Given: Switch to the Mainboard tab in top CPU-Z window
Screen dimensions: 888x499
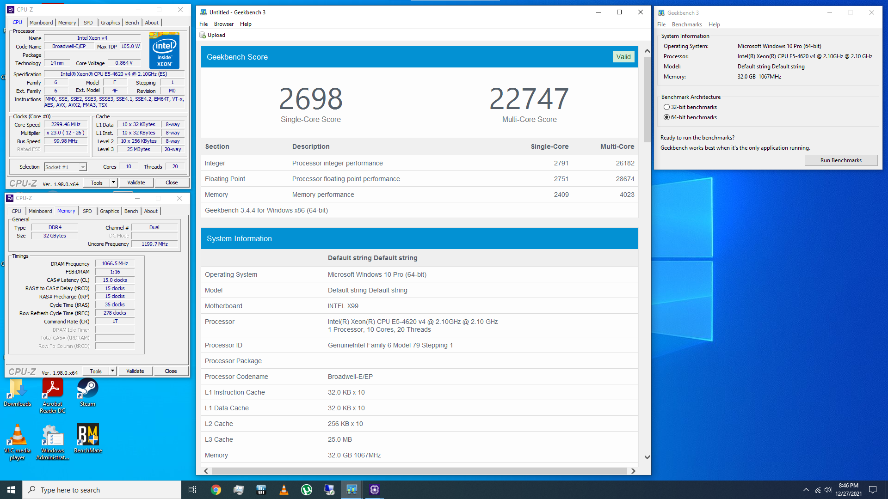Looking at the screenshot, I should (41, 23).
